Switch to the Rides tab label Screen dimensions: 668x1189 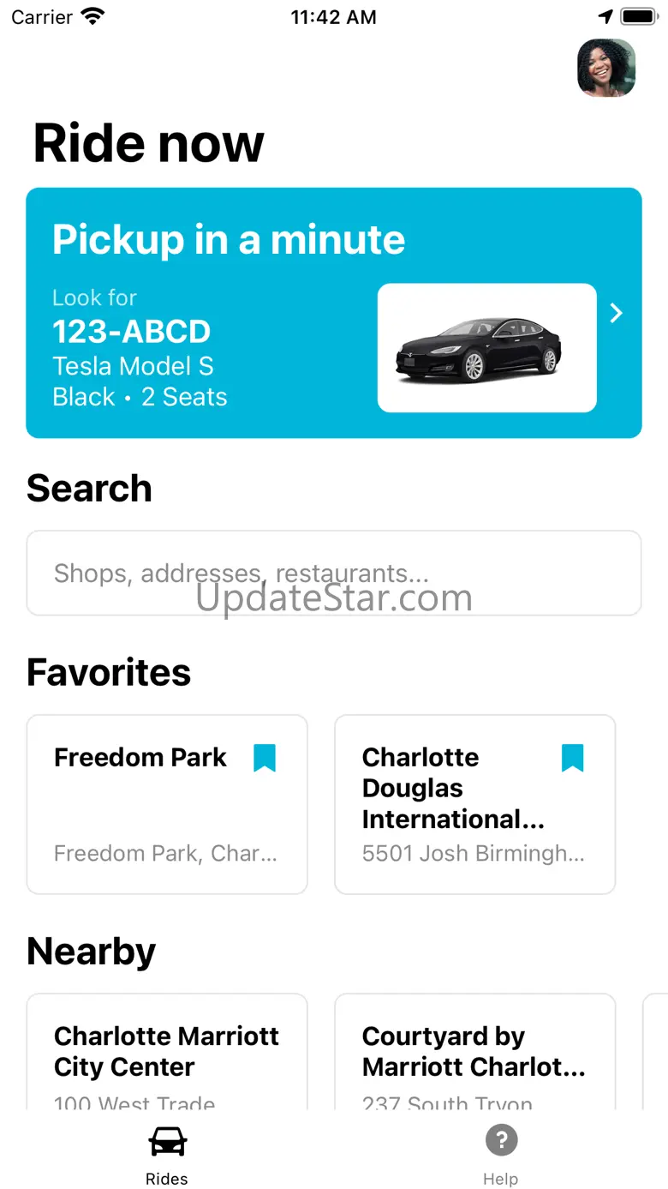167,1179
